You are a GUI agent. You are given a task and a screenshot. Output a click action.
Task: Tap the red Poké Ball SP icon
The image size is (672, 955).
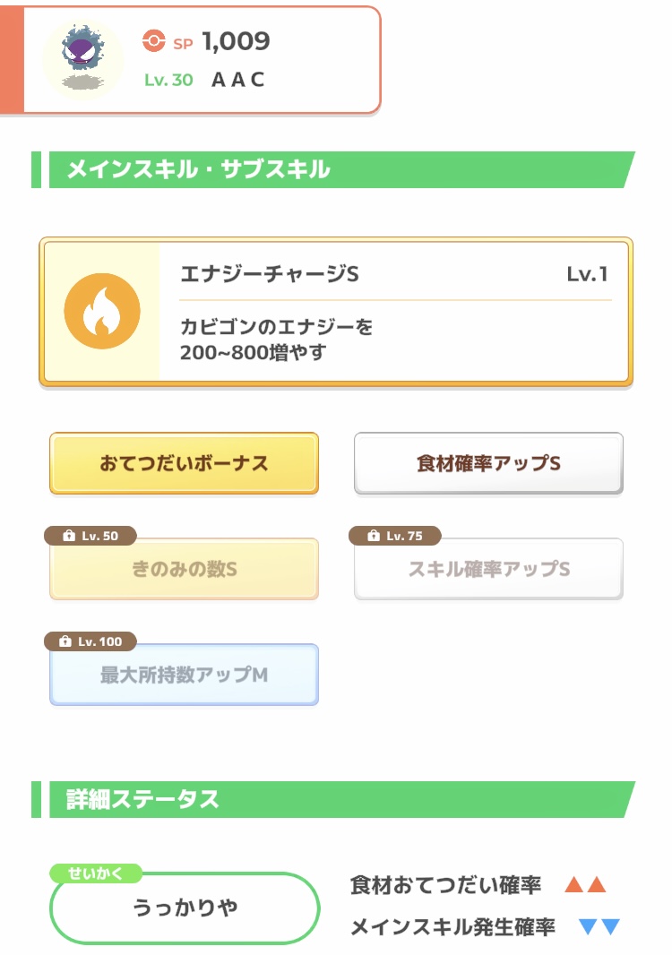[153, 41]
